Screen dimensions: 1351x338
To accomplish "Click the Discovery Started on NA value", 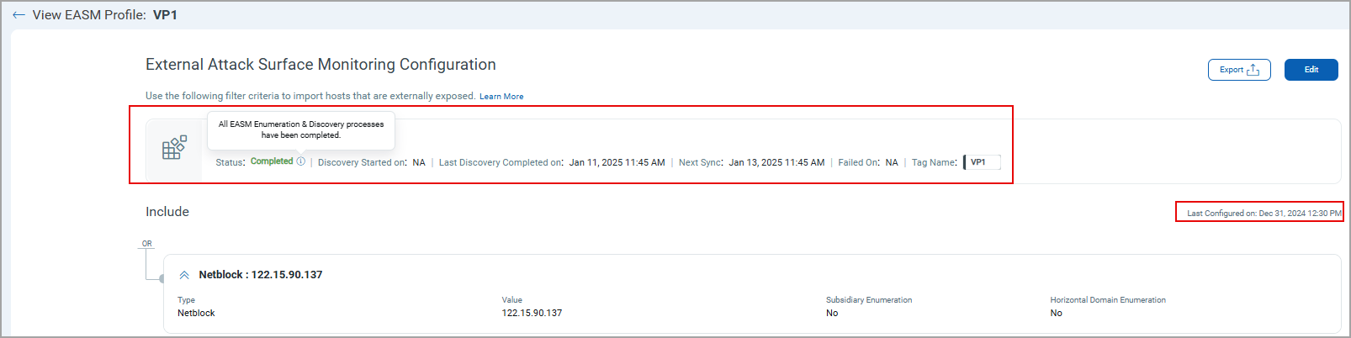I will pos(419,162).
